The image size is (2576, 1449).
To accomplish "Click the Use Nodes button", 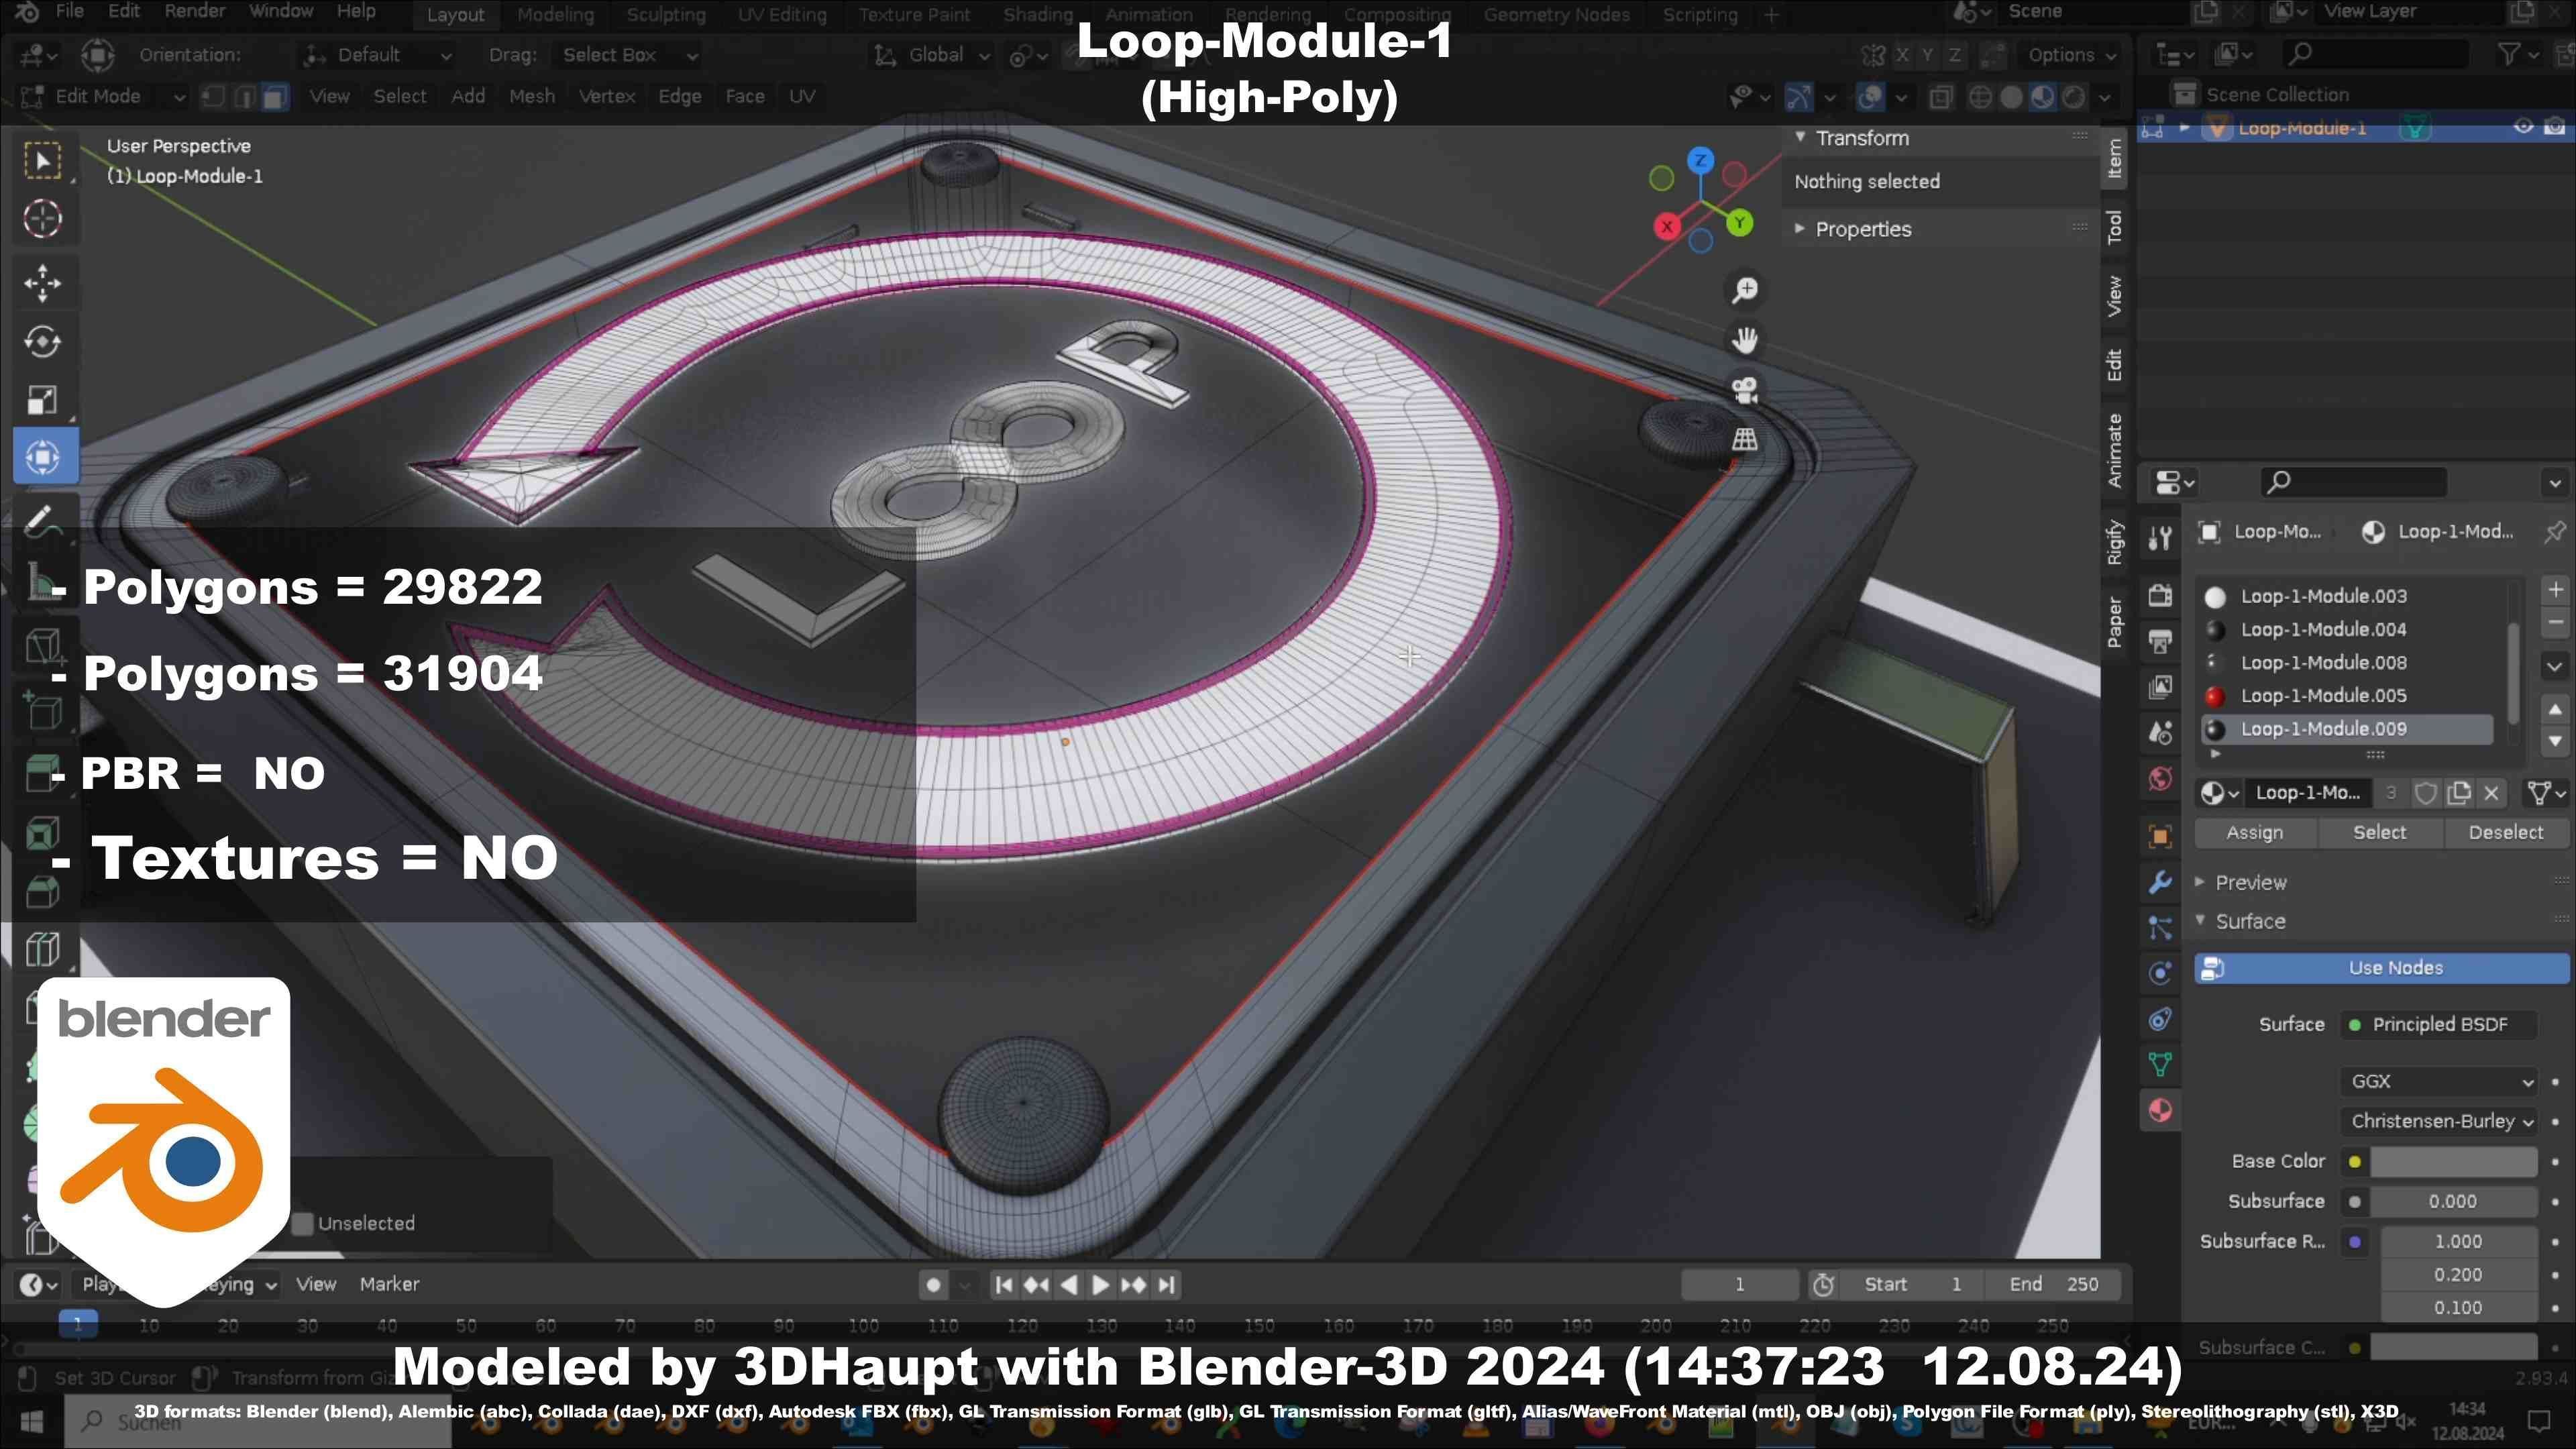I will 2381,968.
